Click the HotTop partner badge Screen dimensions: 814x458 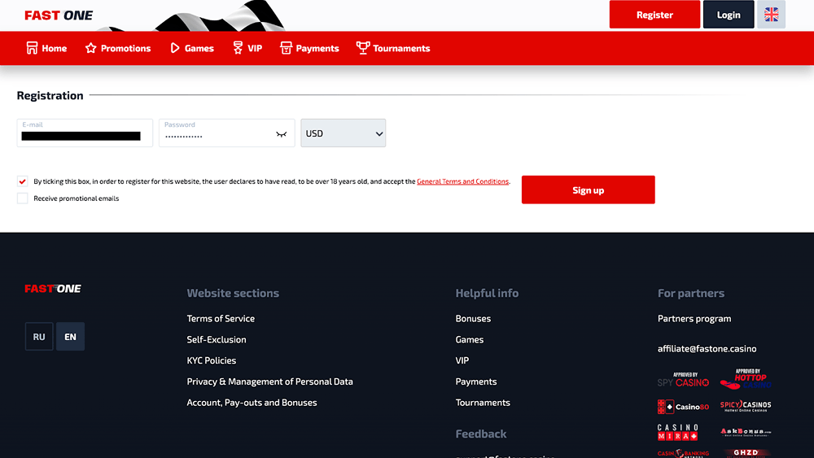746,380
